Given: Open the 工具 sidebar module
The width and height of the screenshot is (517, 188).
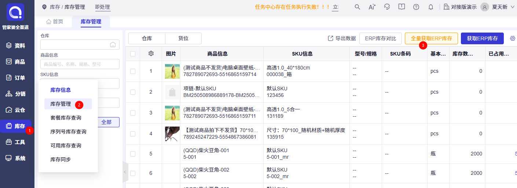Looking at the screenshot, I should coord(16,142).
